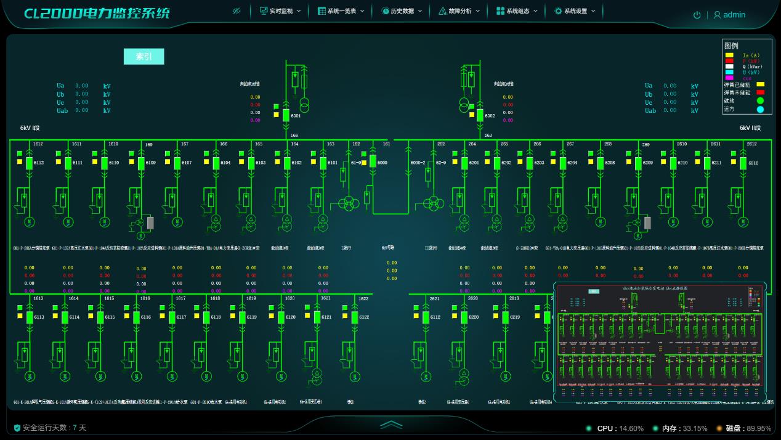781x440 pixels.
Task: Click circuit breaker 6301 on incoming line
Action: pyautogui.click(x=286, y=115)
